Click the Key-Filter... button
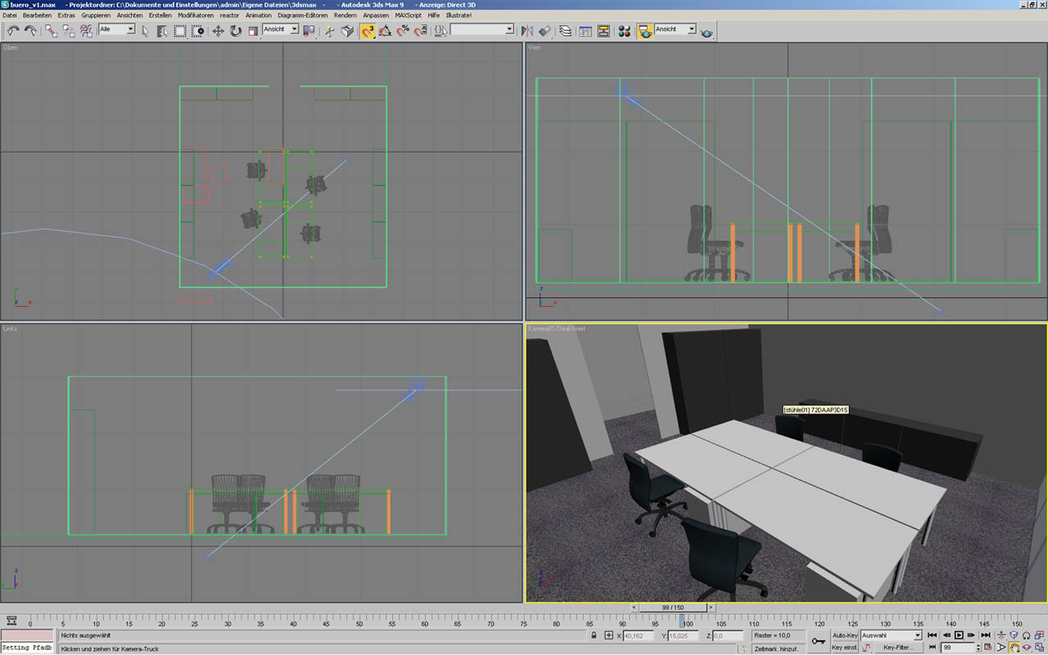This screenshot has height=655, width=1048. point(898,648)
